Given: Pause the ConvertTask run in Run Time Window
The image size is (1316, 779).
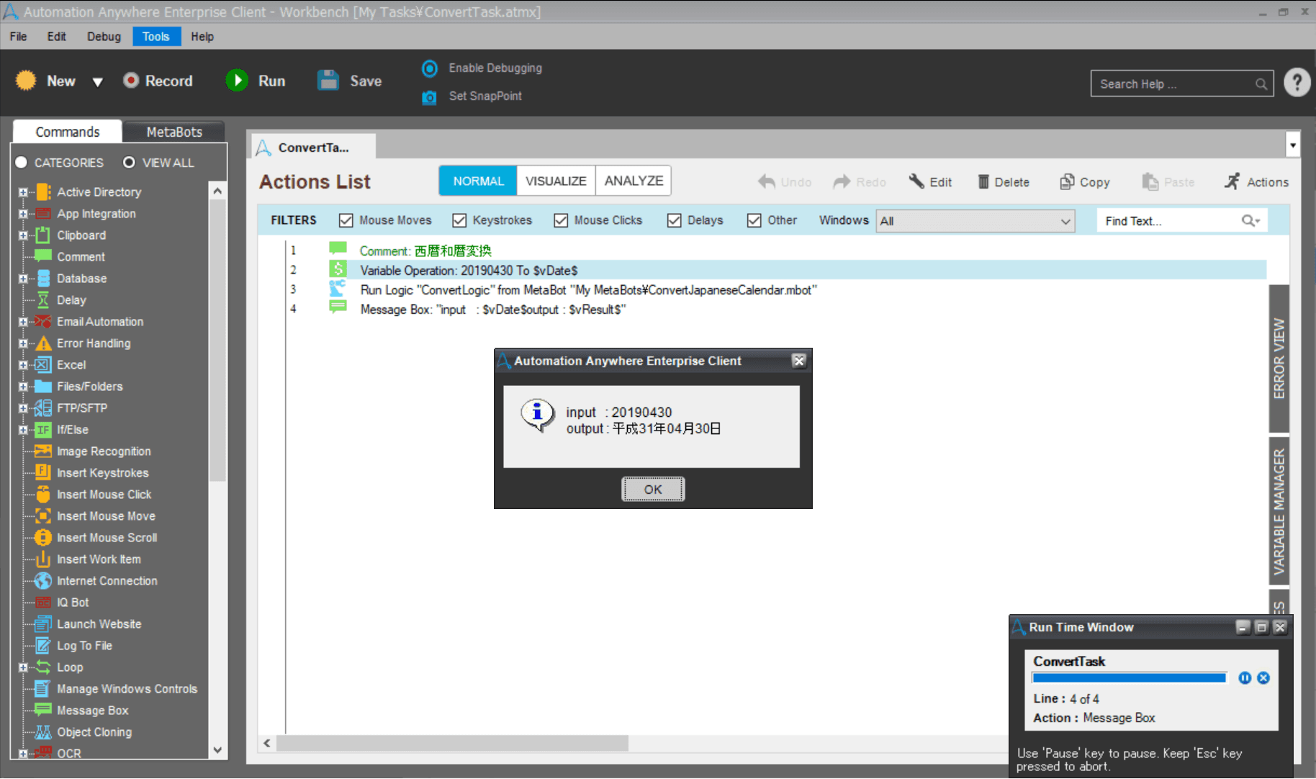Looking at the screenshot, I should tap(1245, 678).
